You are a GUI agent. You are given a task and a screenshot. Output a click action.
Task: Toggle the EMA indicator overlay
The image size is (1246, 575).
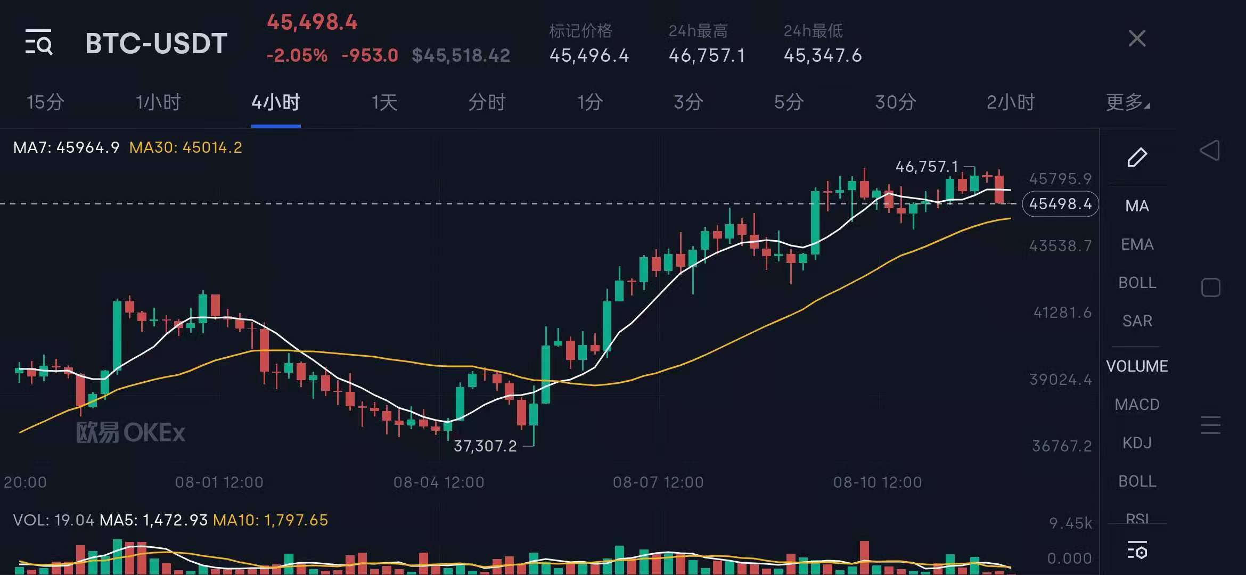pos(1137,244)
